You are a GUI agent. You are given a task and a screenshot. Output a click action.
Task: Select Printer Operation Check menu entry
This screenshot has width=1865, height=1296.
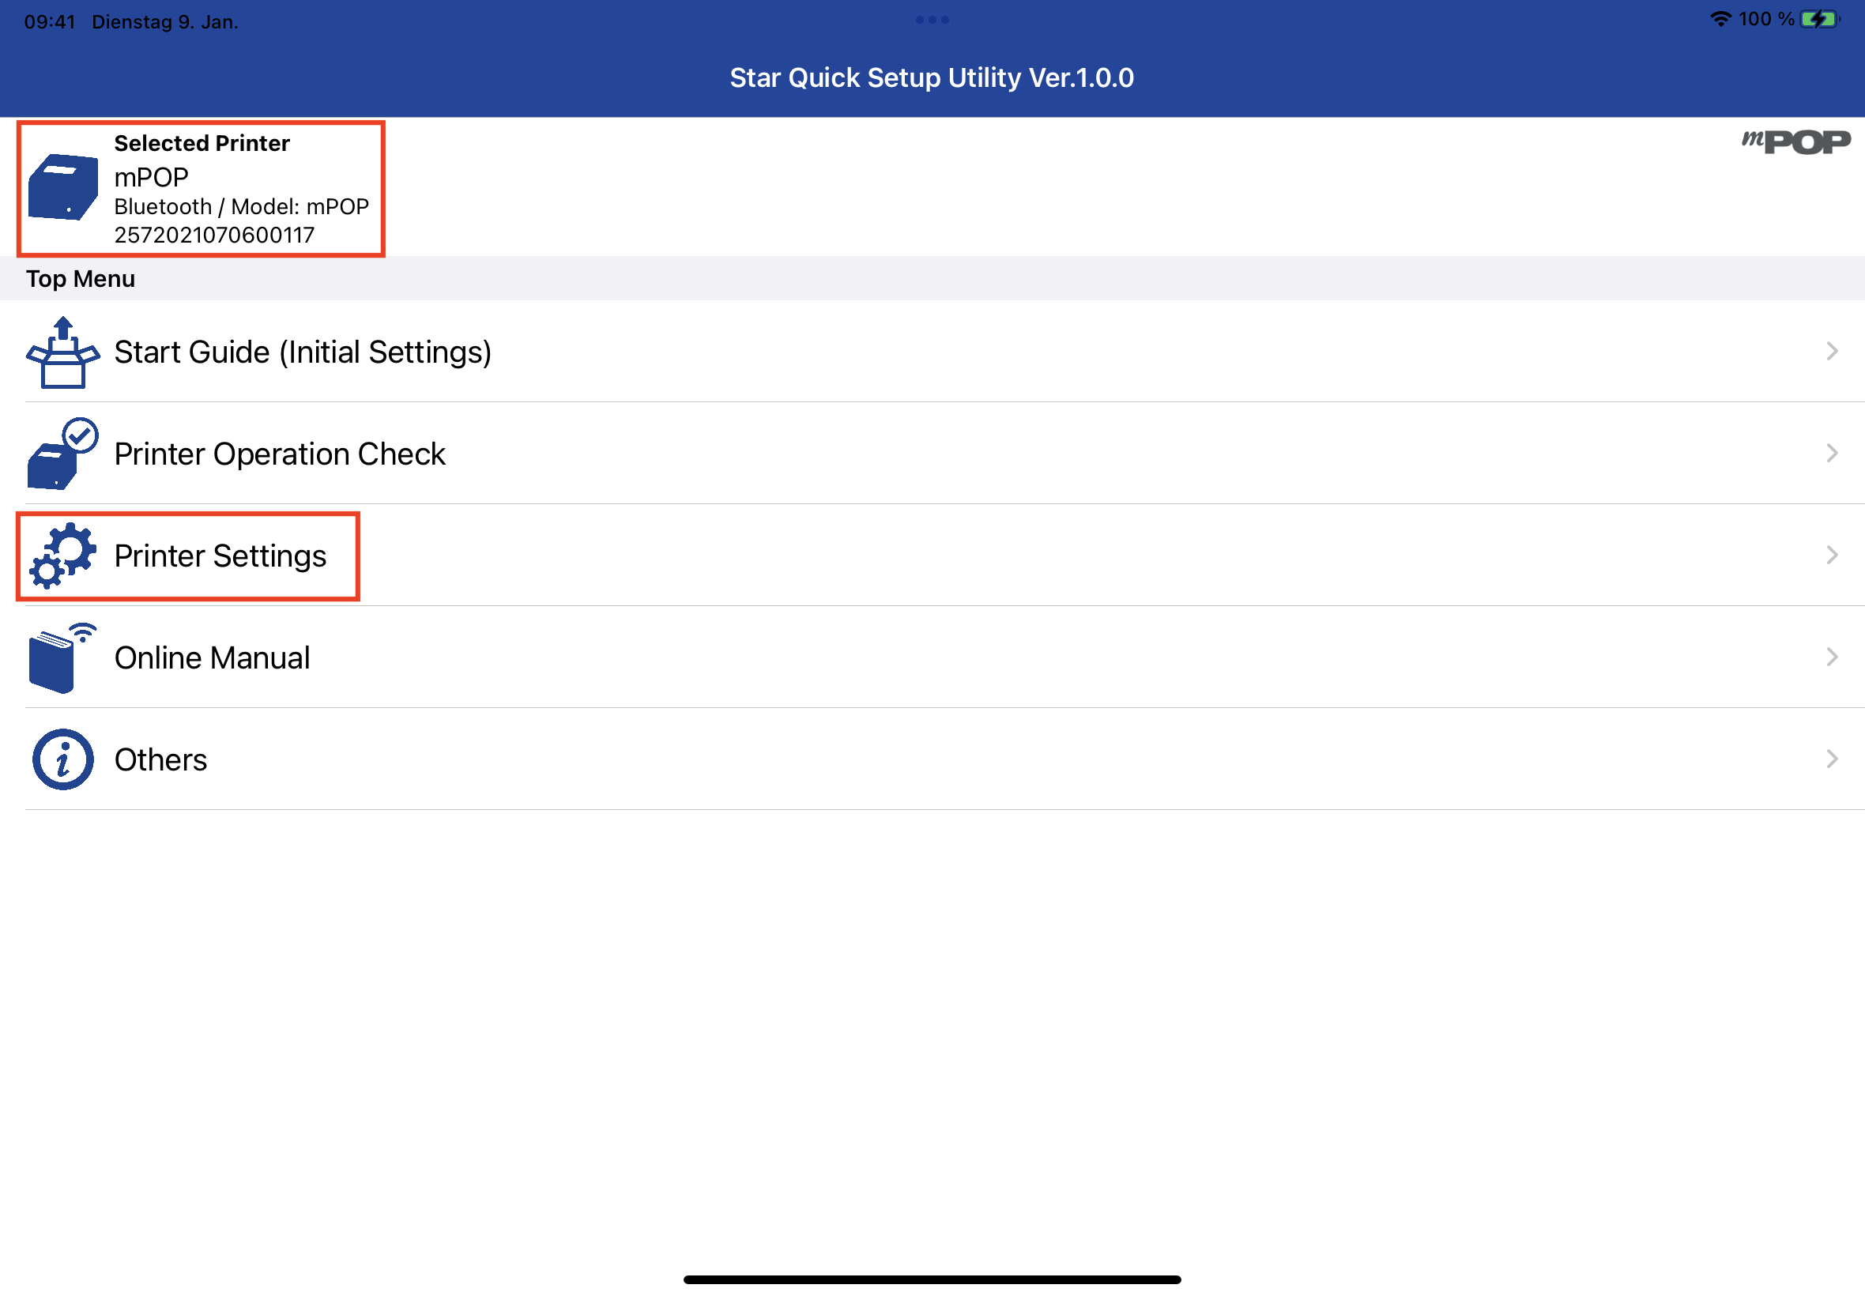pos(279,454)
